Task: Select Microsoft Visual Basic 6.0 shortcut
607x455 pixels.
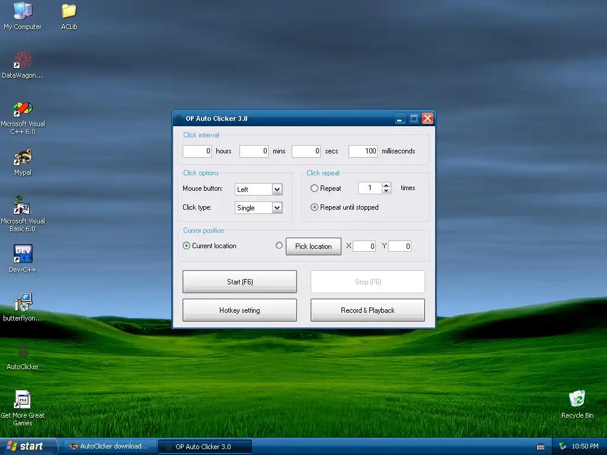Action: (x=23, y=214)
